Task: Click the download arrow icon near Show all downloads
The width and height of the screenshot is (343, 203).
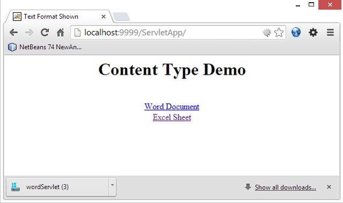Action: 248,187
